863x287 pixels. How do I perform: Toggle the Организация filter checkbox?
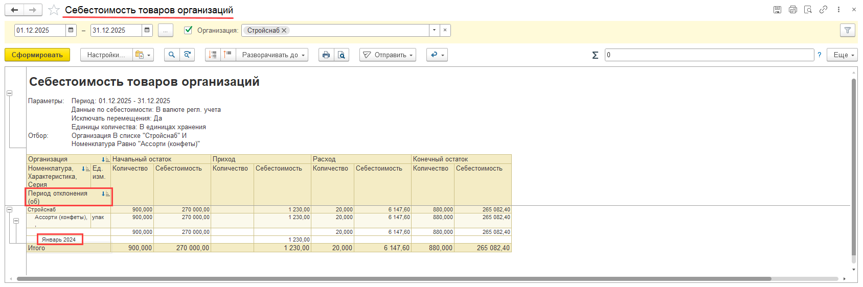point(188,30)
